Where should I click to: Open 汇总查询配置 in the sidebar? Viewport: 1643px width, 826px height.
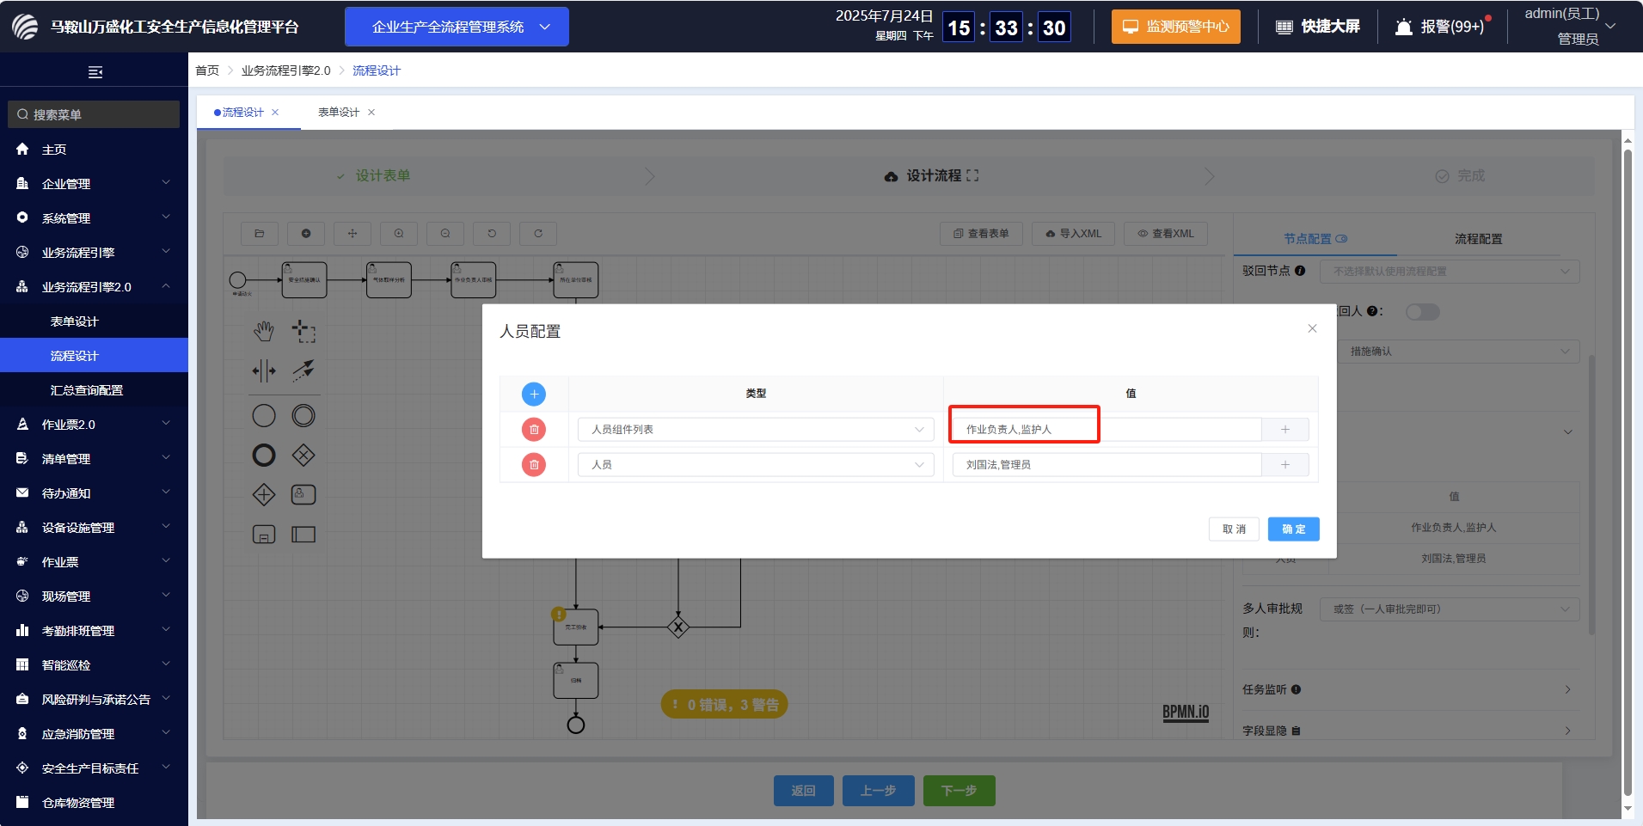(x=94, y=390)
